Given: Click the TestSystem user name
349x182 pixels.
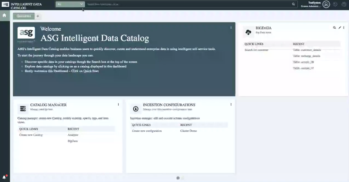Looking at the screenshot, I should click(314, 3).
